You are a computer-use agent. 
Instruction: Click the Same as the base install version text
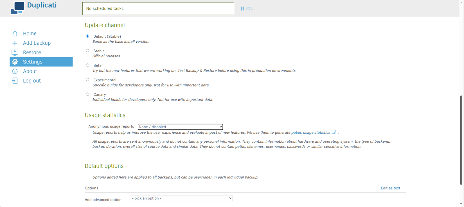click(x=121, y=42)
